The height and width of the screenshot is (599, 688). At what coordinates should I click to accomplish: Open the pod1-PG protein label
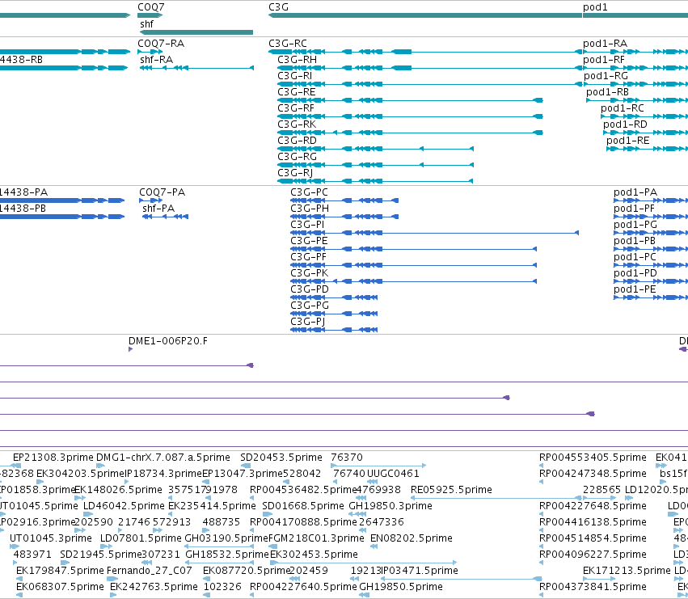pyautogui.click(x=635, y=225)
